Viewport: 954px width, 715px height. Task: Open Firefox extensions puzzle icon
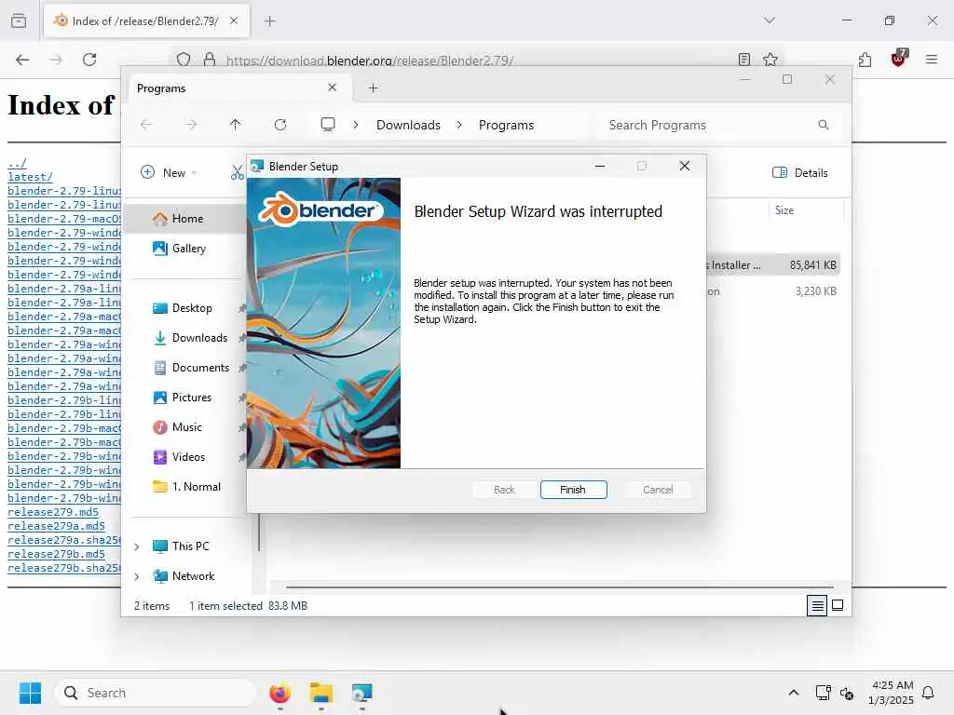865,60
